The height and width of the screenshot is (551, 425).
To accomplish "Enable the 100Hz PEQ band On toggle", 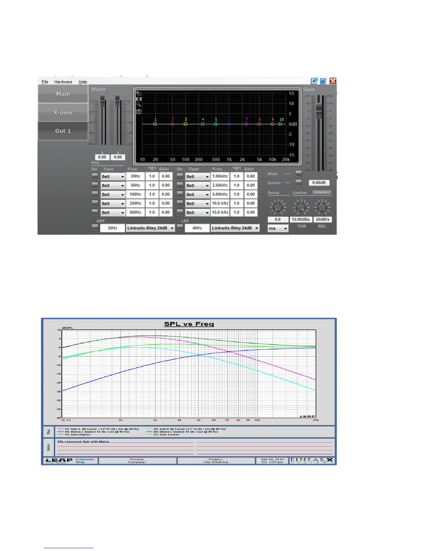I will click(95, 194).
